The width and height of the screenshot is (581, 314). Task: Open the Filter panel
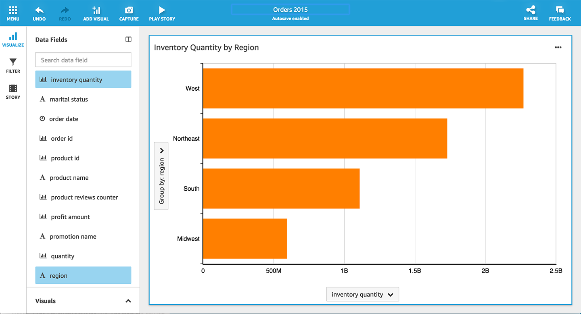[x=13, y=64]
